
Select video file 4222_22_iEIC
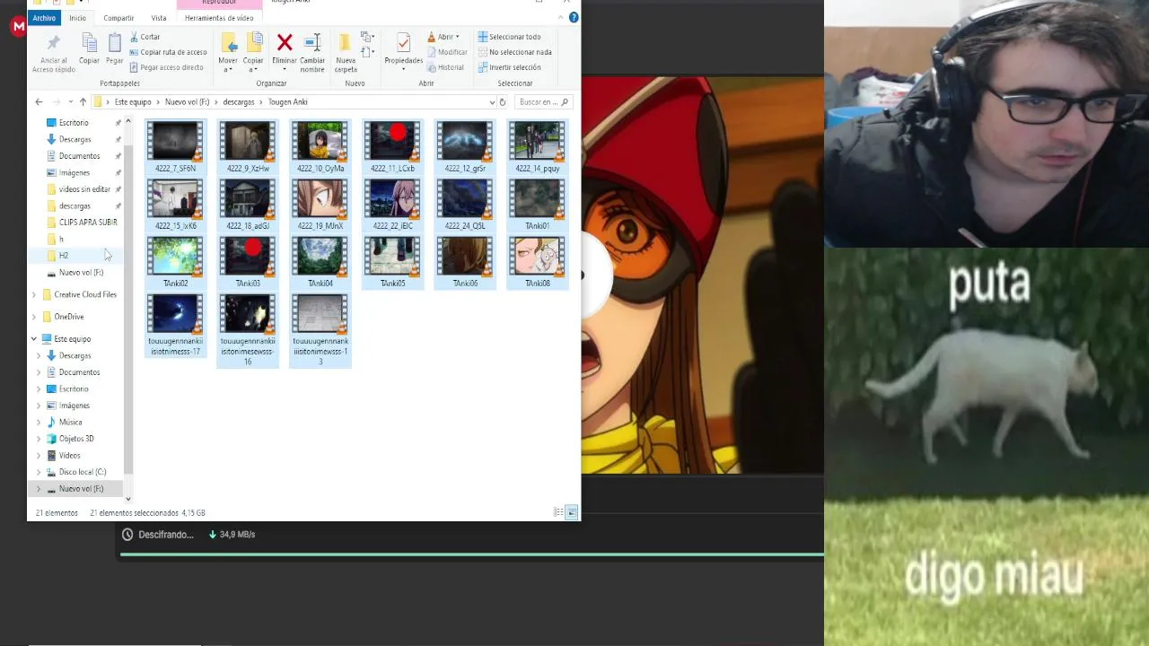click(392, 205)
